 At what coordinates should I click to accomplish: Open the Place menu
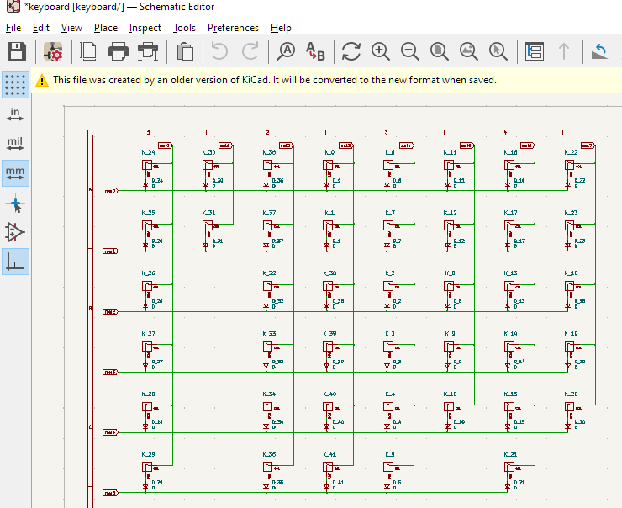106,28
